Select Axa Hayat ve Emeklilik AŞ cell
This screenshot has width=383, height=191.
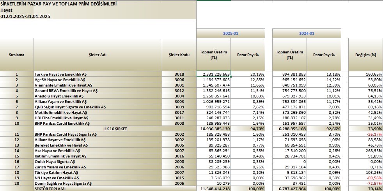click(x=98, y=151)
